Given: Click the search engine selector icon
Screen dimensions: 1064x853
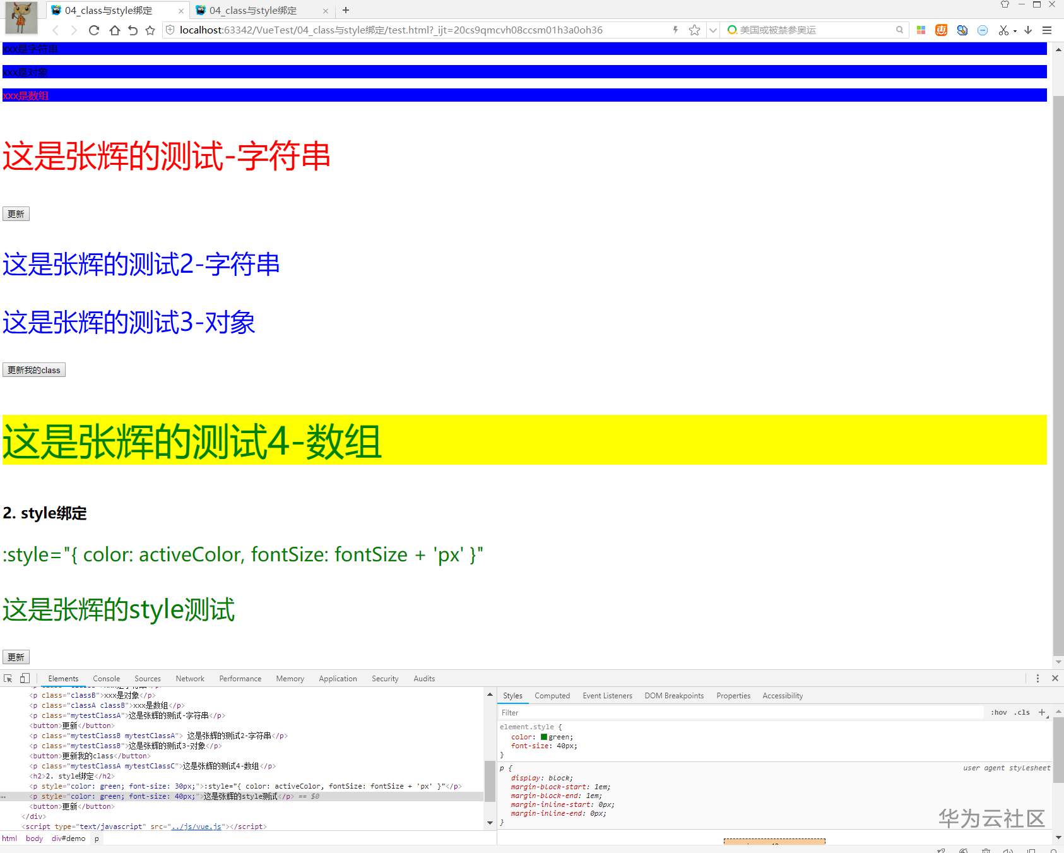Looking at the screenshot, I should (732, 30).
